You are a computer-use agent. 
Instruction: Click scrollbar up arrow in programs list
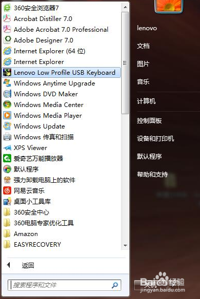pyautogui.click(x=125, y=7)
